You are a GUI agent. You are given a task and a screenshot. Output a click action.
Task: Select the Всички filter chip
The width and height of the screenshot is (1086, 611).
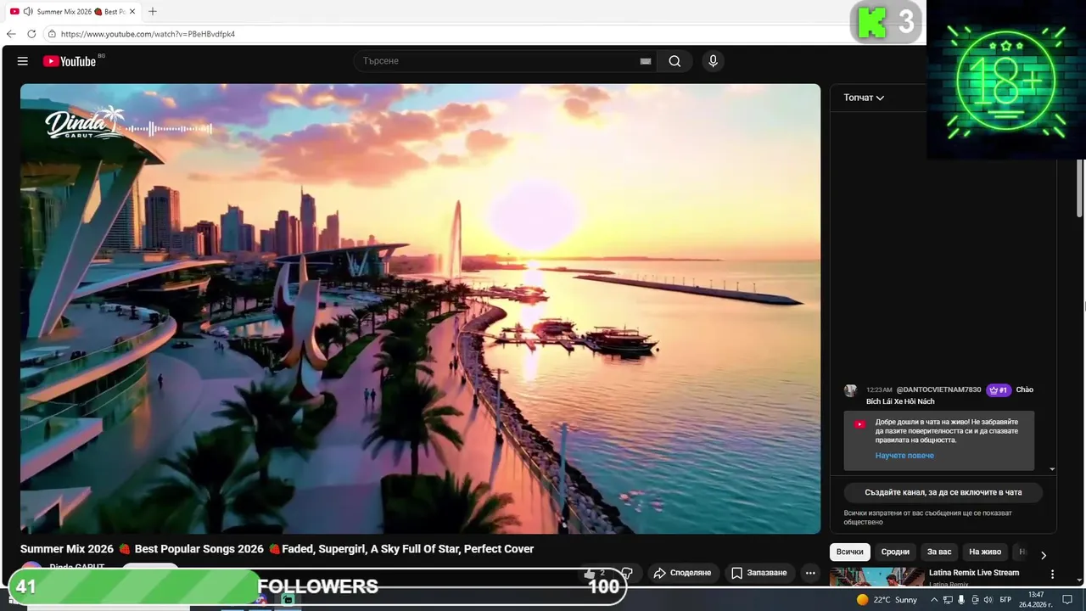tap(849, 552)
